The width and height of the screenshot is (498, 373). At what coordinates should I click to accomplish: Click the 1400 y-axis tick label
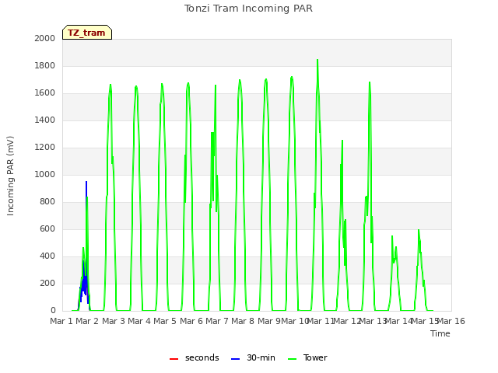point(45,120)
